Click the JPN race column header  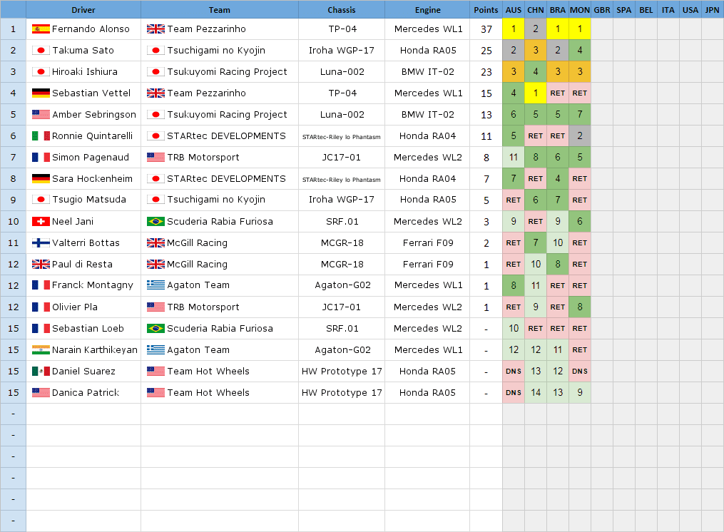(x=713, y=10)
